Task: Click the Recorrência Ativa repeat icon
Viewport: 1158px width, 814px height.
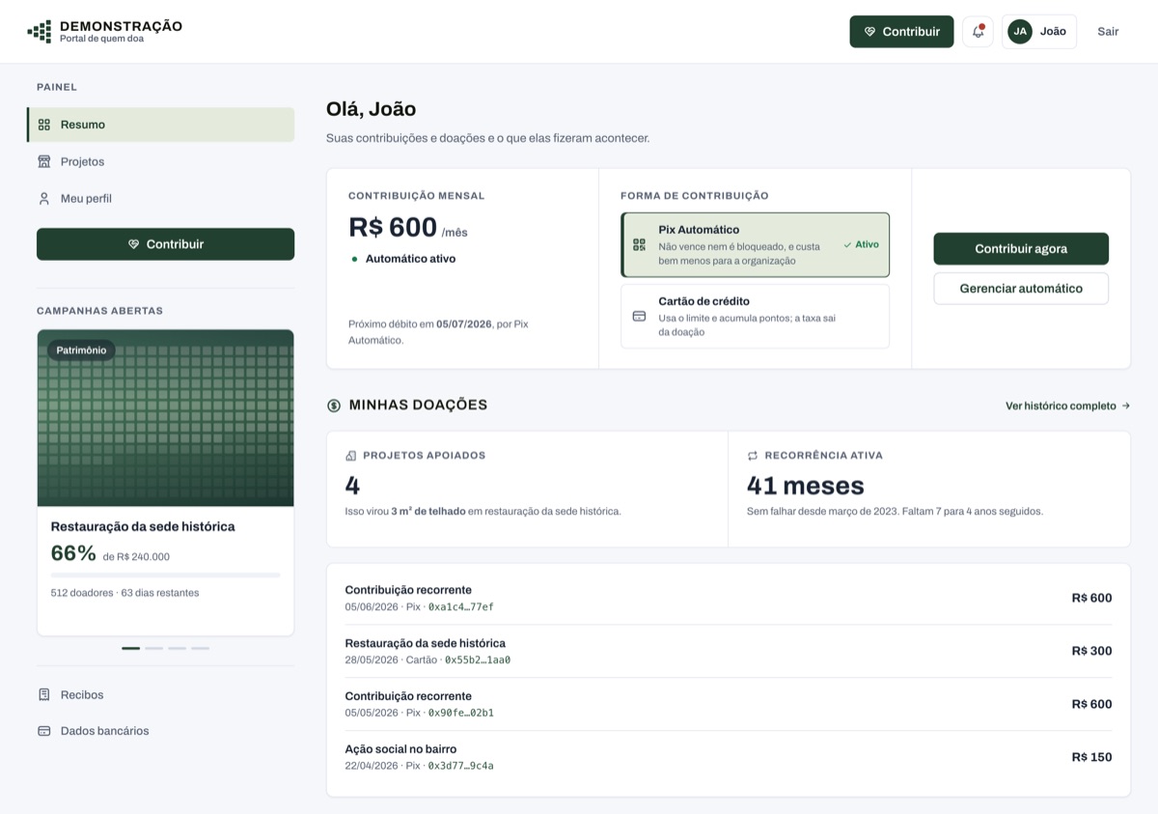Action: click(x=753, y=455)
